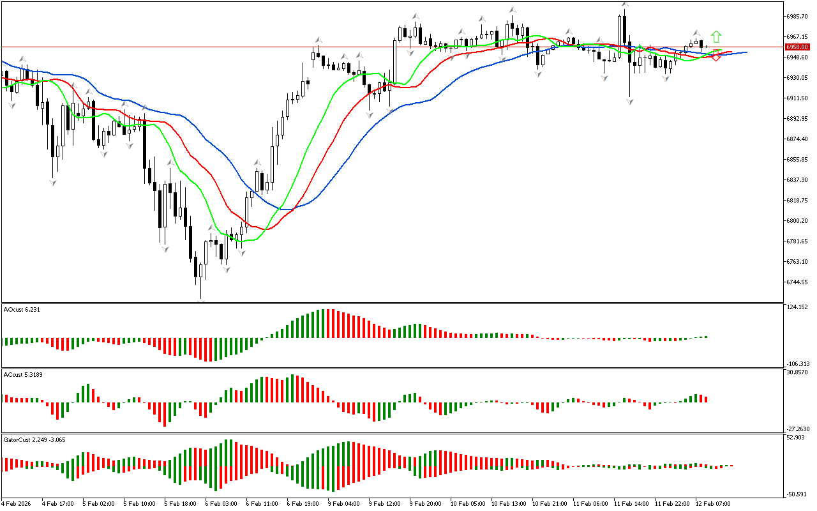Click up fractal above the latest candles
Viewport: 817px width, 511px height.
pos(697,33)
